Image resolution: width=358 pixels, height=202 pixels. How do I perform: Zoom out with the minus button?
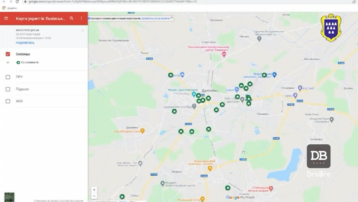(94, 196)
